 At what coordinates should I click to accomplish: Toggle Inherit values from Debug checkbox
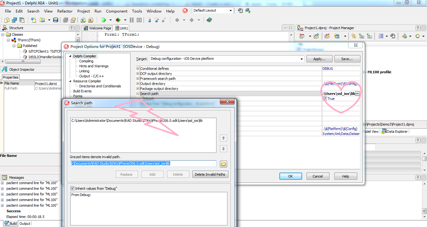(x=72, y=188)
